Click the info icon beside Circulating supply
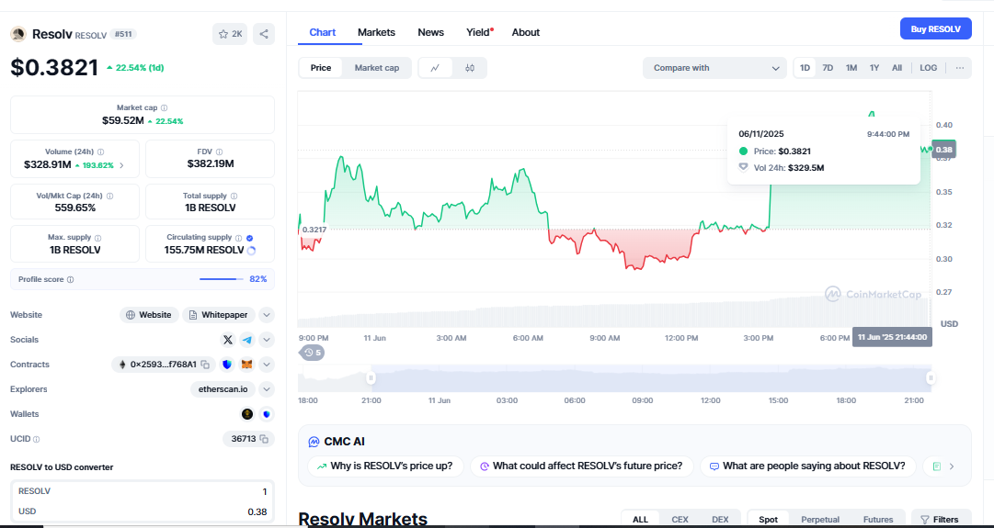This screenshot has width=994, height=528. [x=238, y=238]
